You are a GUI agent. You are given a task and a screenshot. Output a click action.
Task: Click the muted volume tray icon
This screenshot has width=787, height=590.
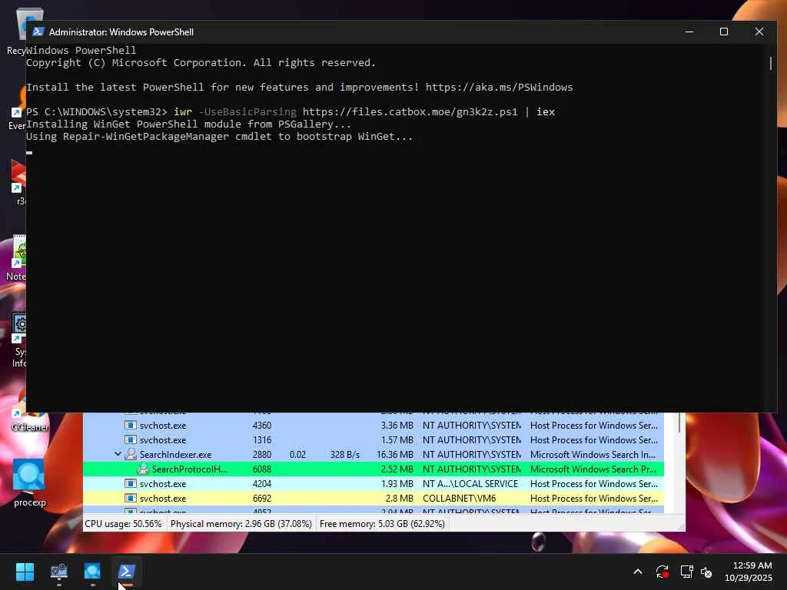[x=706, y=572]
